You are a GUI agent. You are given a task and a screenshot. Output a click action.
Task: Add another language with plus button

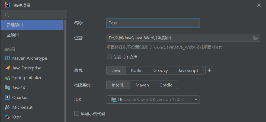pyautogui.click(x=209, y=70)
